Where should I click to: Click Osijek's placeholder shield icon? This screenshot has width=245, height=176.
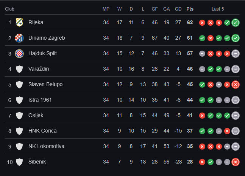click(x=19, y=115)
